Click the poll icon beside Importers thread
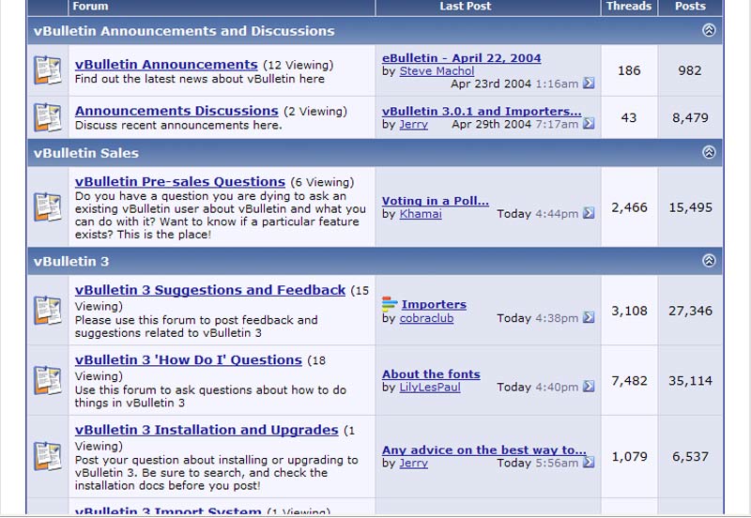 [x=390, y=304]
